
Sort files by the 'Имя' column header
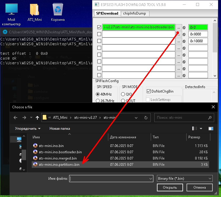(36, 137)
